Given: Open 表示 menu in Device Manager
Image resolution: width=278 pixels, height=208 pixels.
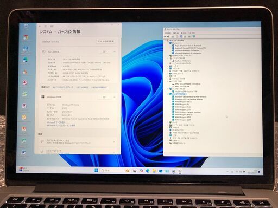Looking at the screenshot, I should 184,33.
